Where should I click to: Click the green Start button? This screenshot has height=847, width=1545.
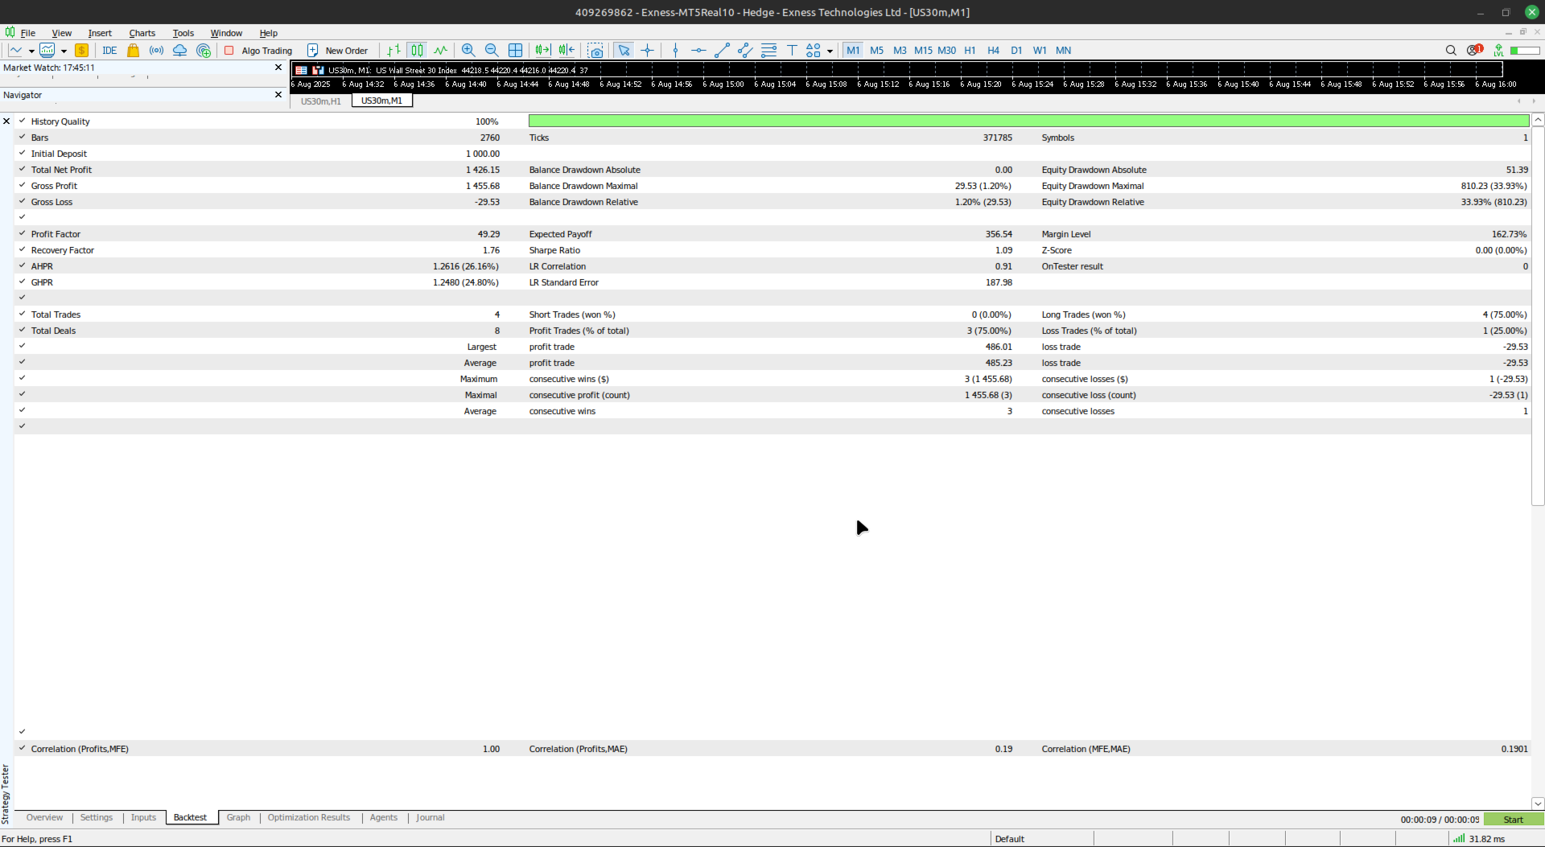(1514, 820)
